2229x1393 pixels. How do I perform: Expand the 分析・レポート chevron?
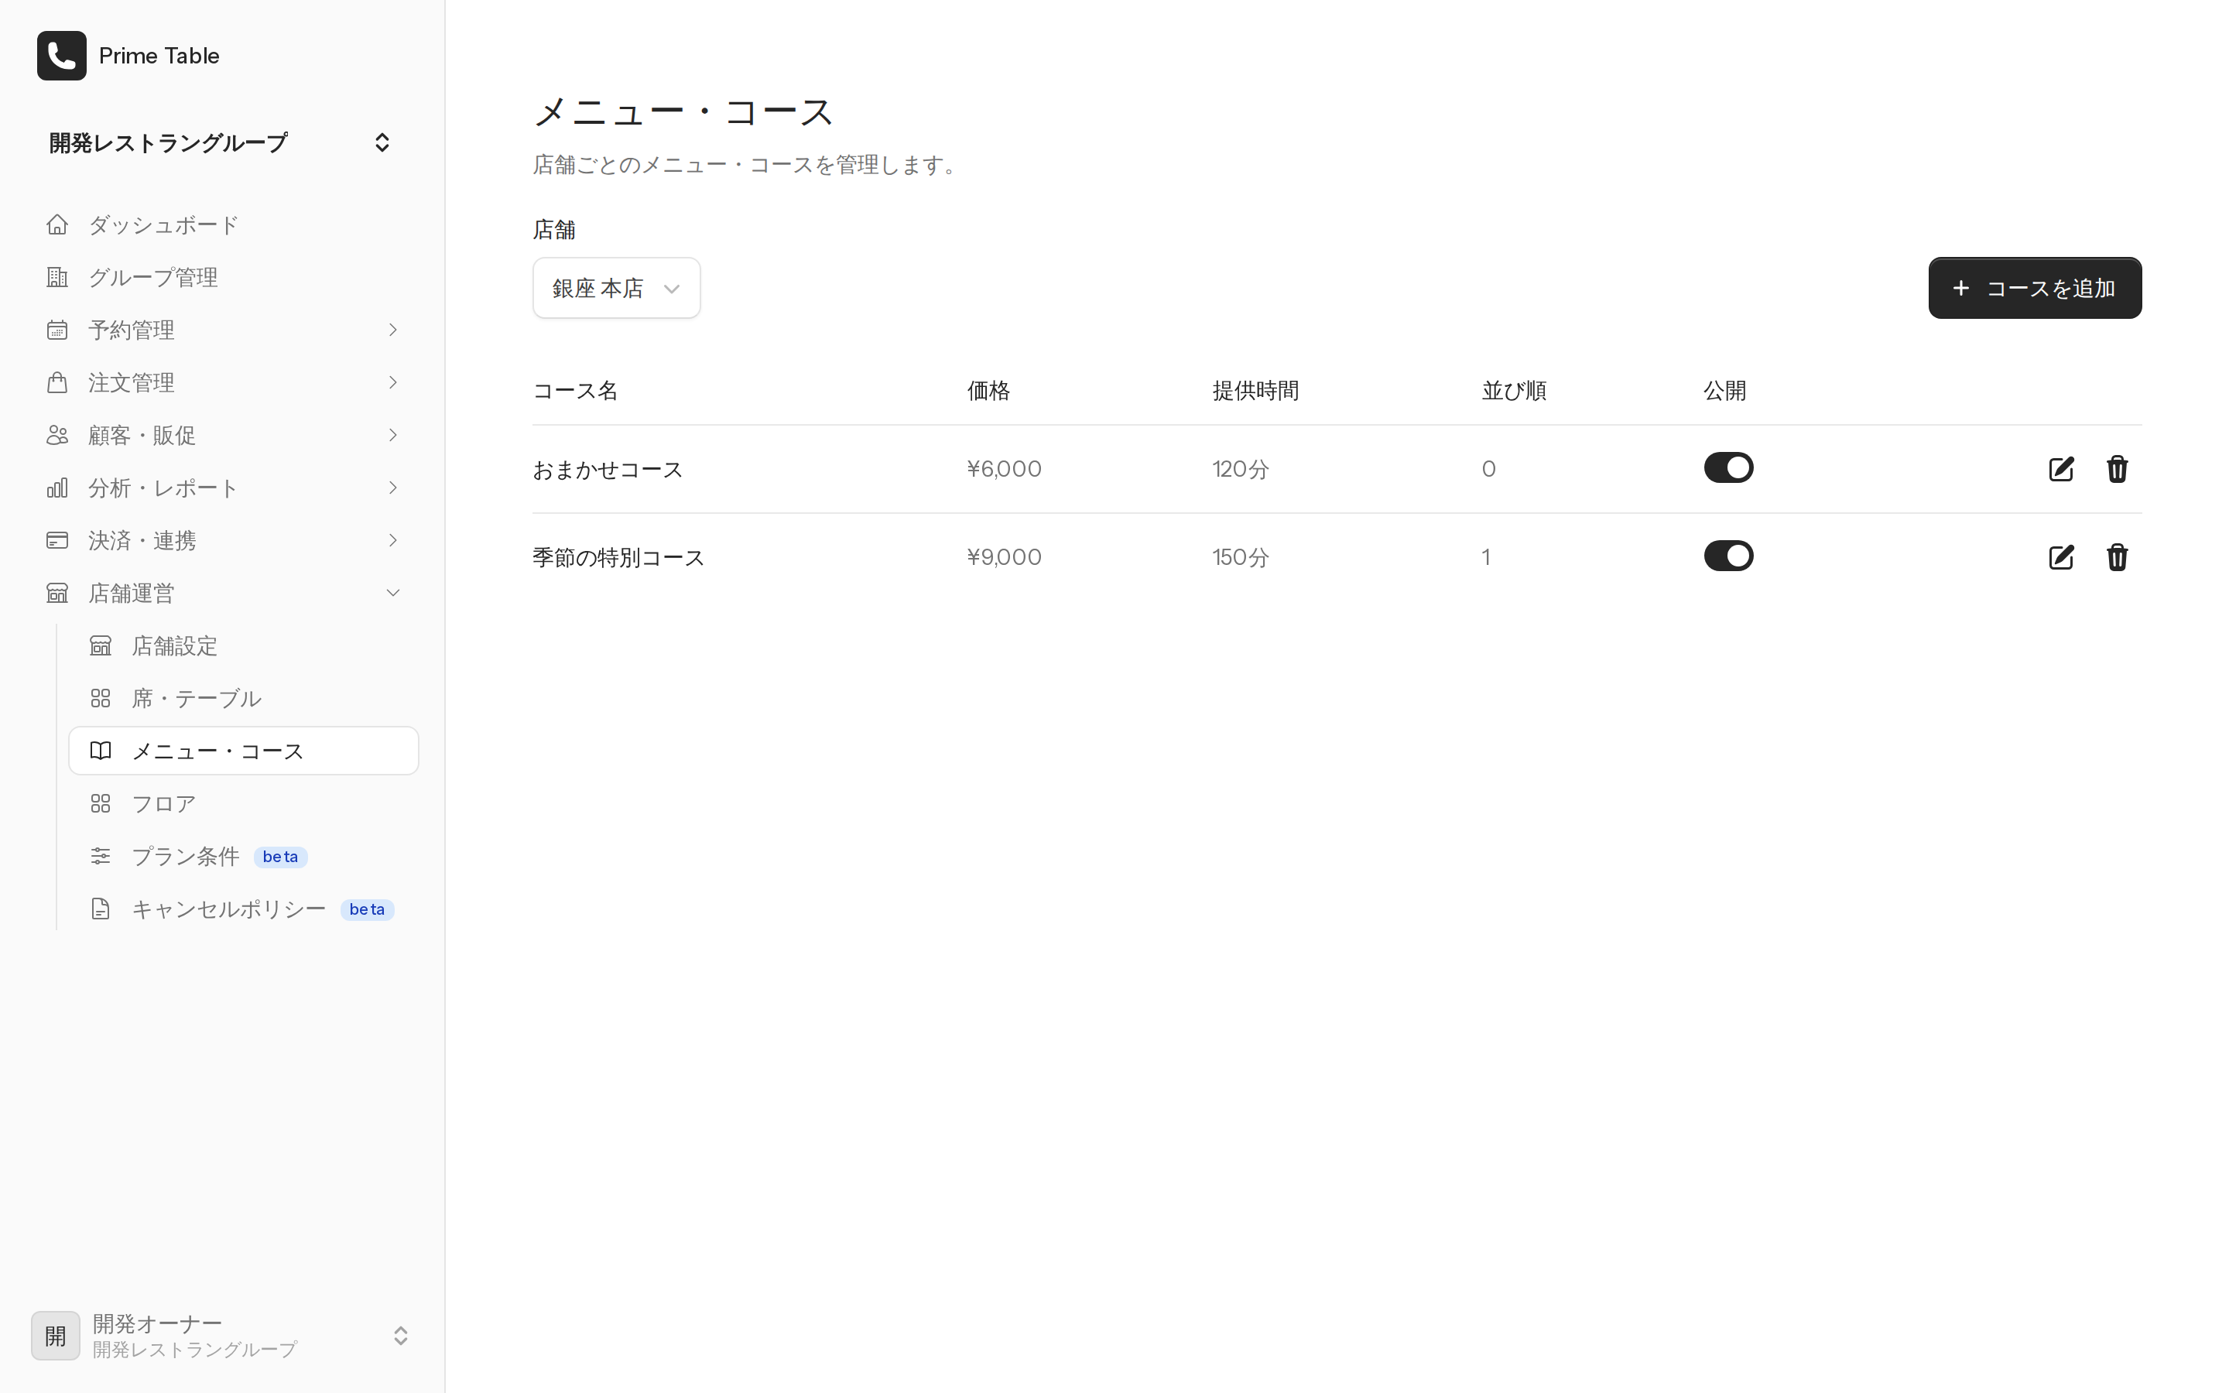point(392,488)
